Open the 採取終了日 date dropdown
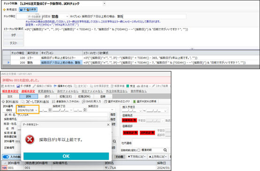 (71, 110)
